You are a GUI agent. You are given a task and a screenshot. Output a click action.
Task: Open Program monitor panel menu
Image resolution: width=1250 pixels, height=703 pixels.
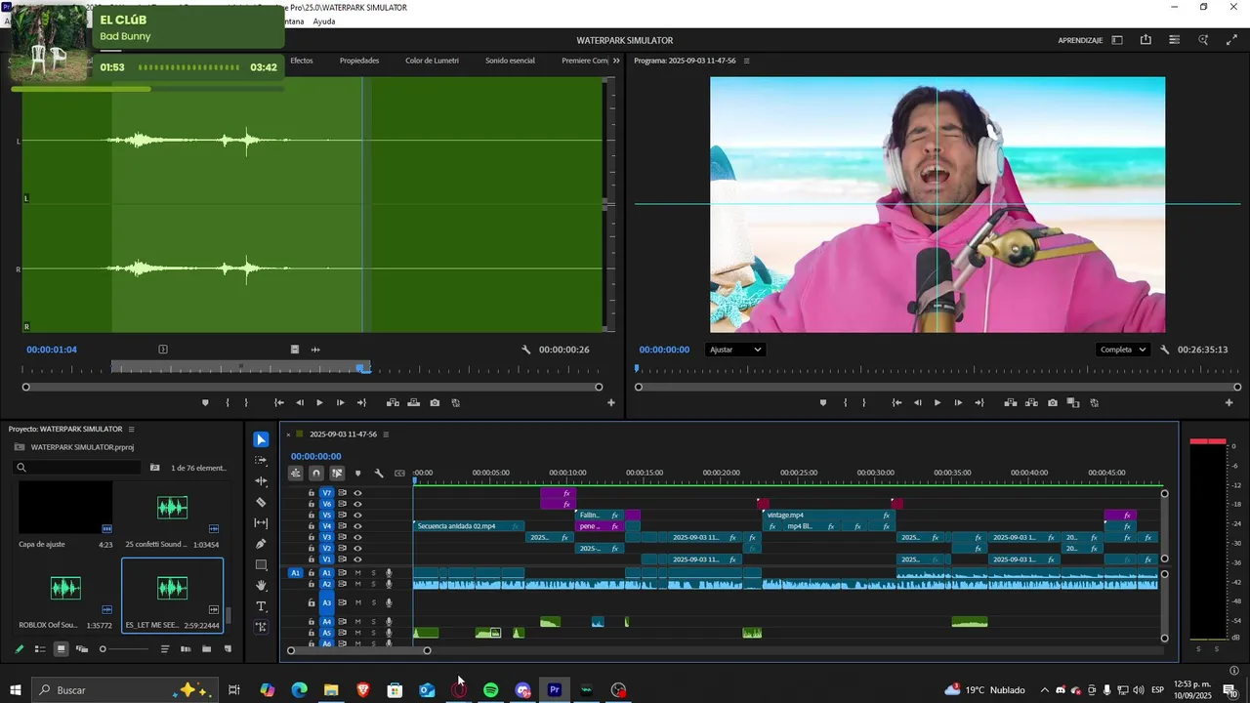coord(747,61)
